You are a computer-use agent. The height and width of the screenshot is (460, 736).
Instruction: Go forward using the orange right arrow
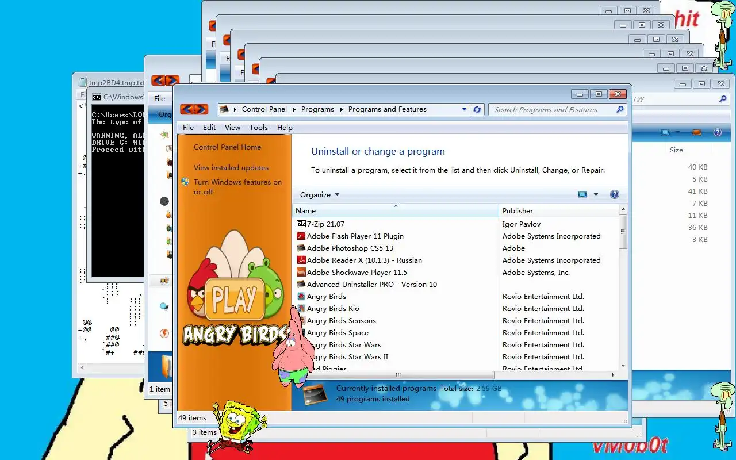pos(201,109)
